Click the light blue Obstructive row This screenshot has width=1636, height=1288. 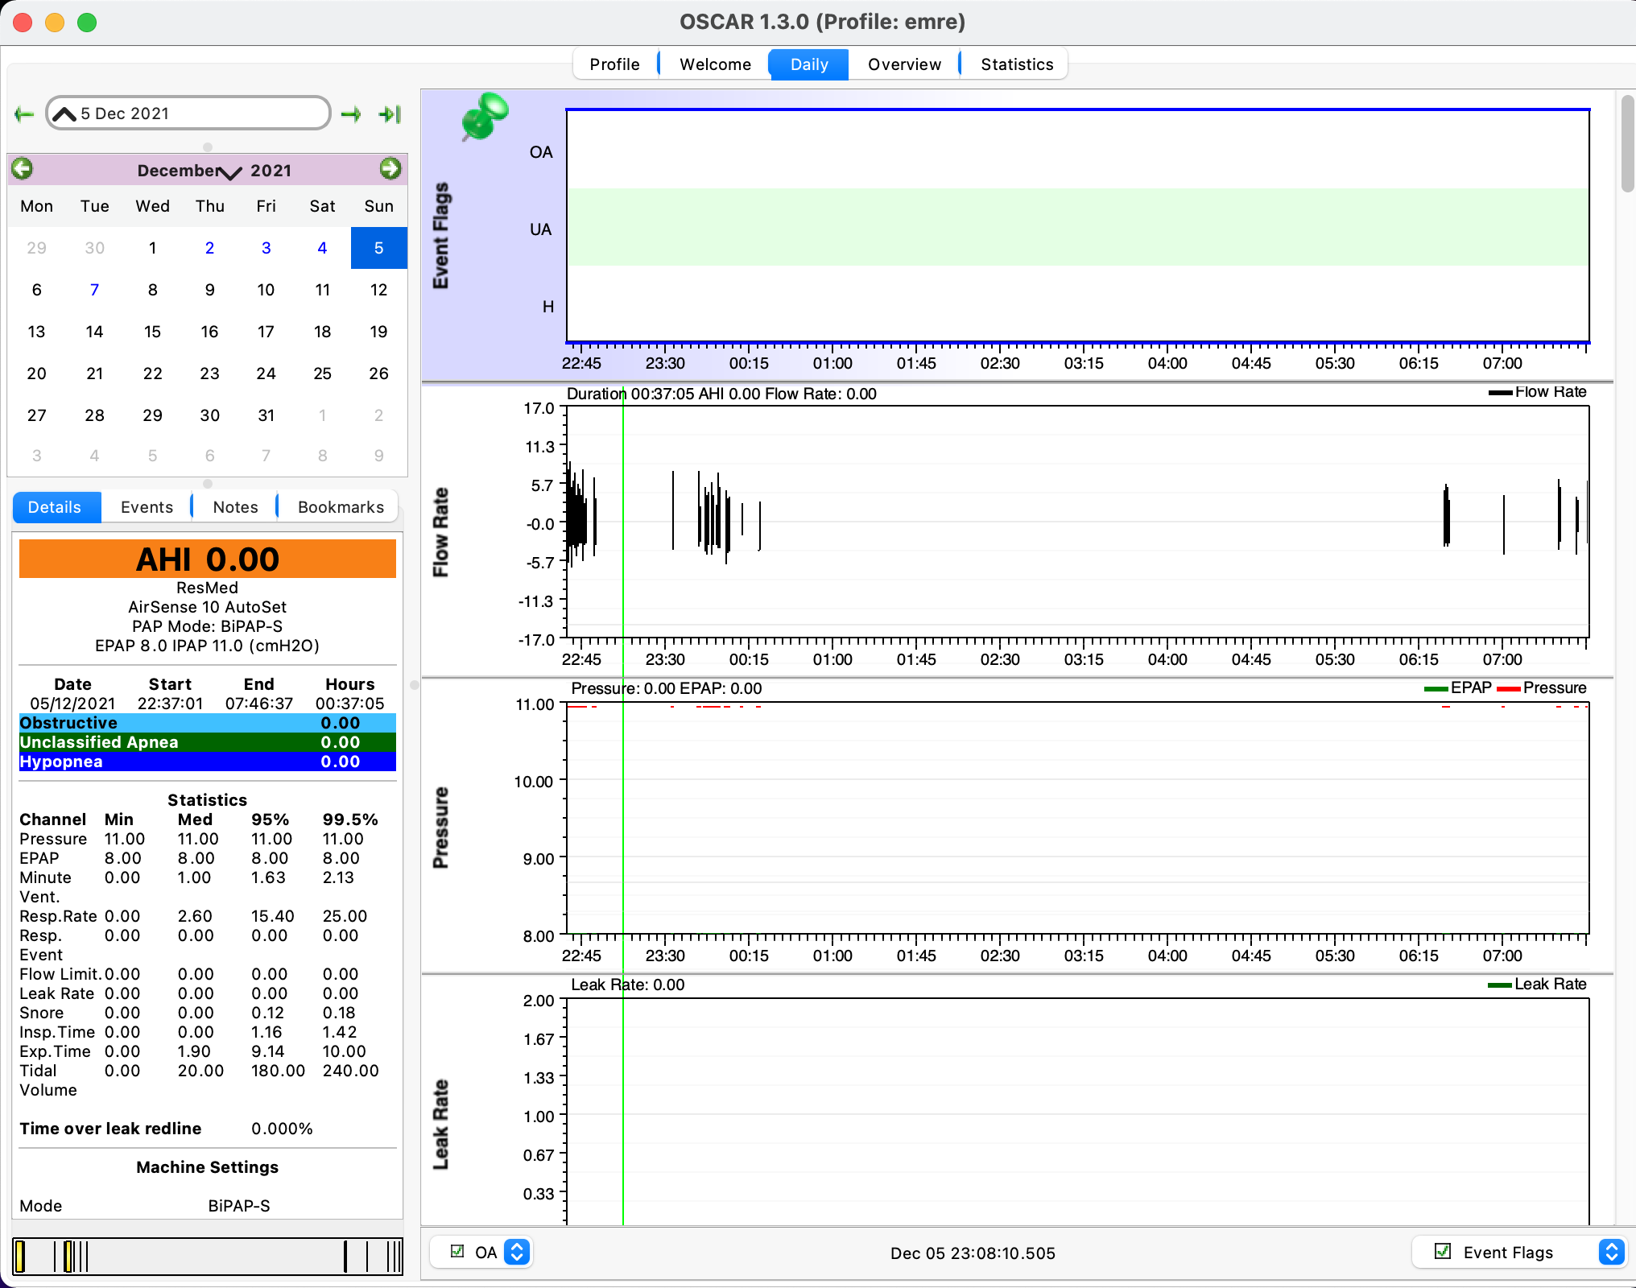pos(208,723)
